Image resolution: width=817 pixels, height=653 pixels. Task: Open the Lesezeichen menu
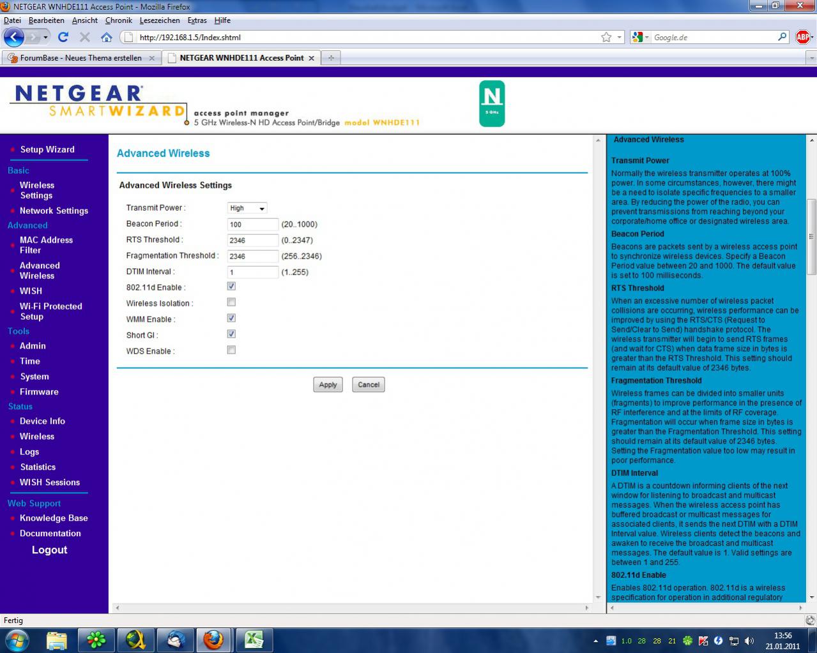[160, 20]
